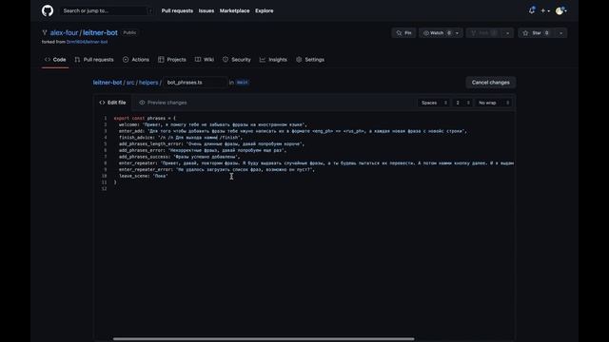Open the forked-from source repository link
609x342 pixels.
coord(87,42)
